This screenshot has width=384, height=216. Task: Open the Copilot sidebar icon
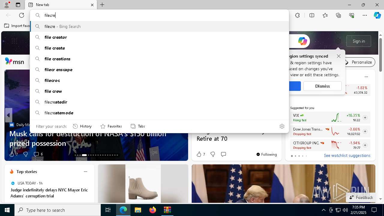(x=377, y=15)
